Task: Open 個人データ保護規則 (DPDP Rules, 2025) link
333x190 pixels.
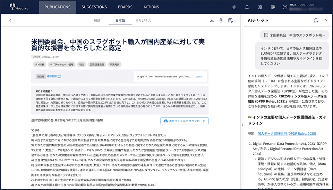Action: click(287, 133)
